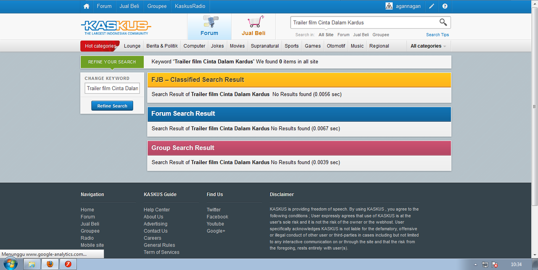Open Search Tips link
Image resolution: width=538 pixels, height=270 pixels.
438,35
